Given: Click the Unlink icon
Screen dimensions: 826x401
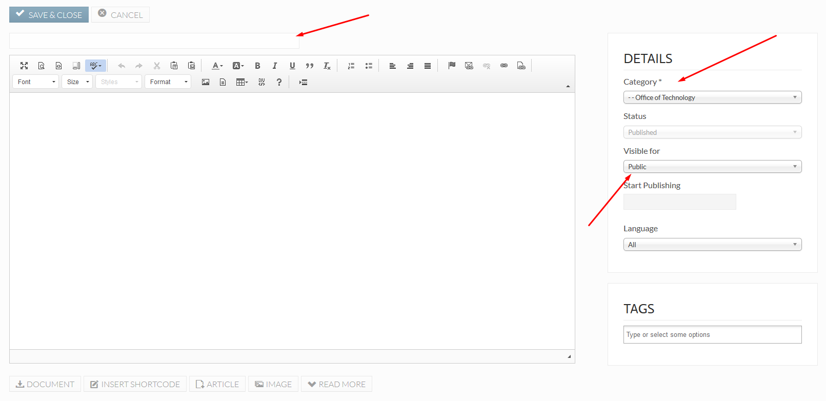Looking at the screenshot, I should 487,66.
